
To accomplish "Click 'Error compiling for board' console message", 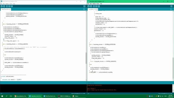I will click(x=102, y=90).
